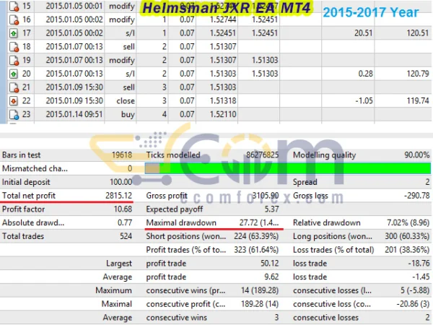The height and width of the screenshot is (325, 433).
Task: Click the consecutive wins value 14 (189.28)
Action: click(260, 290)
